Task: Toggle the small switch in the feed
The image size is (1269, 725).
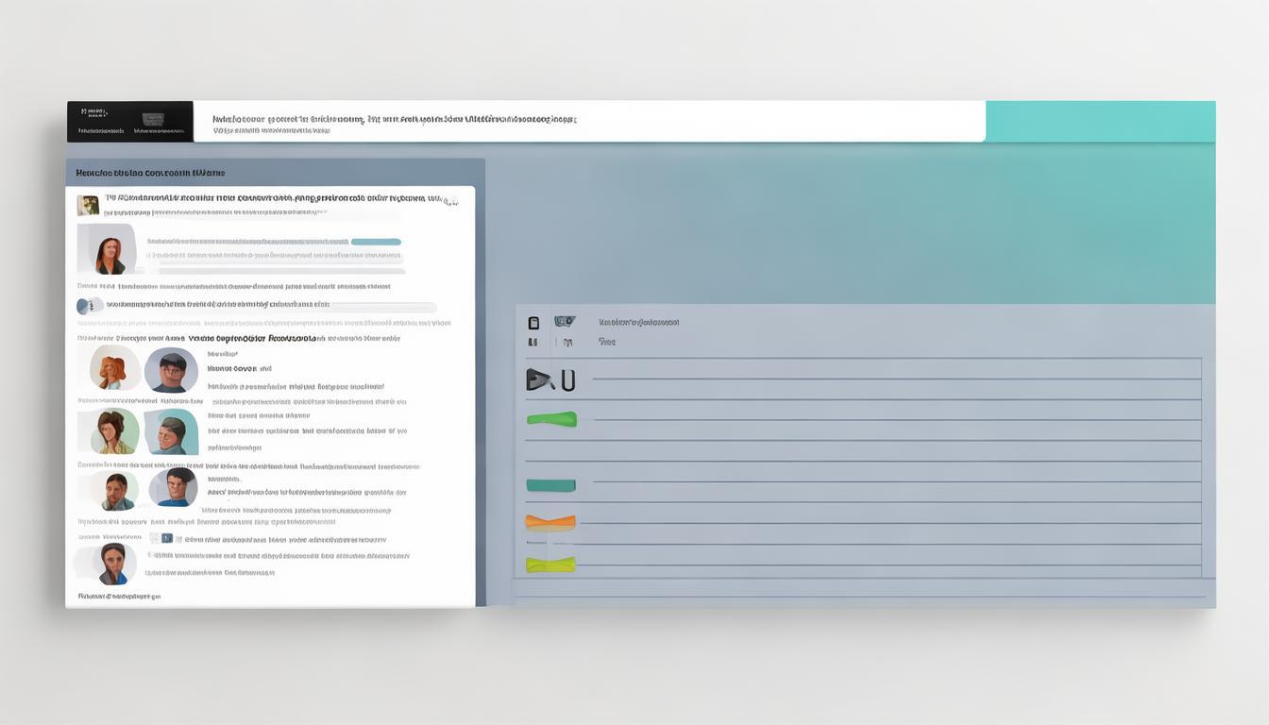Action: (89, 306)
